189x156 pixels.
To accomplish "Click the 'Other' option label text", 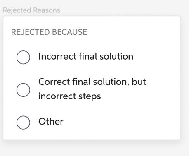I will pos(51,121).
